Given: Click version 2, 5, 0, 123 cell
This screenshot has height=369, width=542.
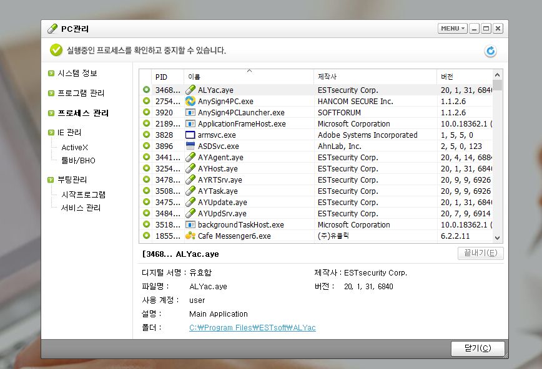Looking at the screenshot, I should pyautogui.click(x=461, y=146).
